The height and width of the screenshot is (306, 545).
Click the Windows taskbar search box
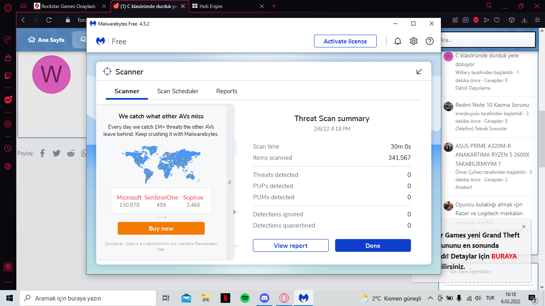pyautogui.click(x=88, y=298)
